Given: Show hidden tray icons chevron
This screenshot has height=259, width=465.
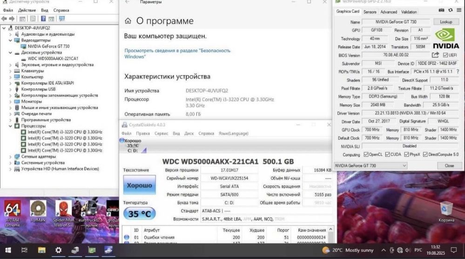Looking at the screenshot, I should 384,251.
